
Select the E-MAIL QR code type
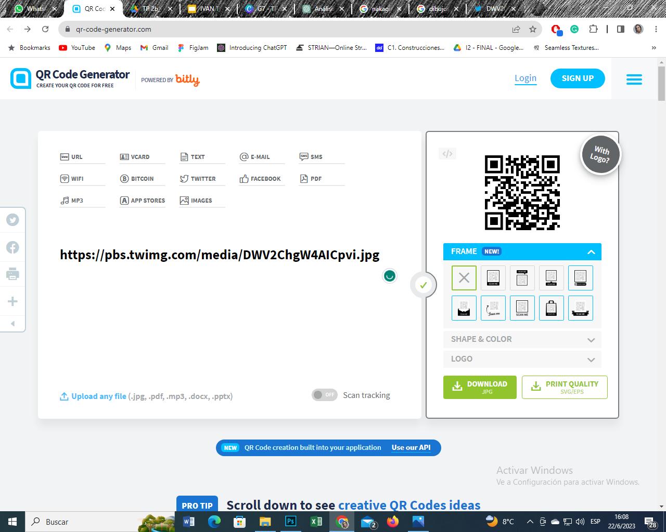click(x=262, y=157)
